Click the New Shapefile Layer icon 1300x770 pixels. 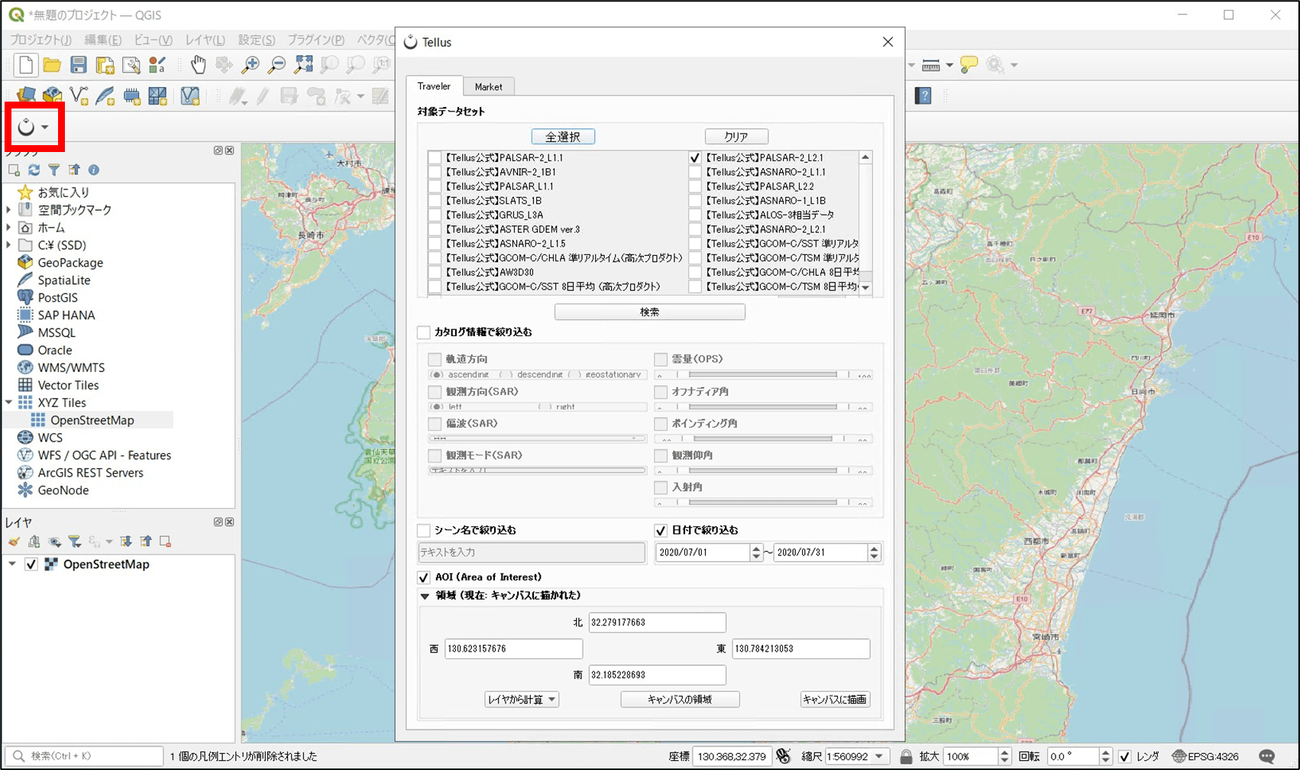pyautogui.click(x=79, y=95)
